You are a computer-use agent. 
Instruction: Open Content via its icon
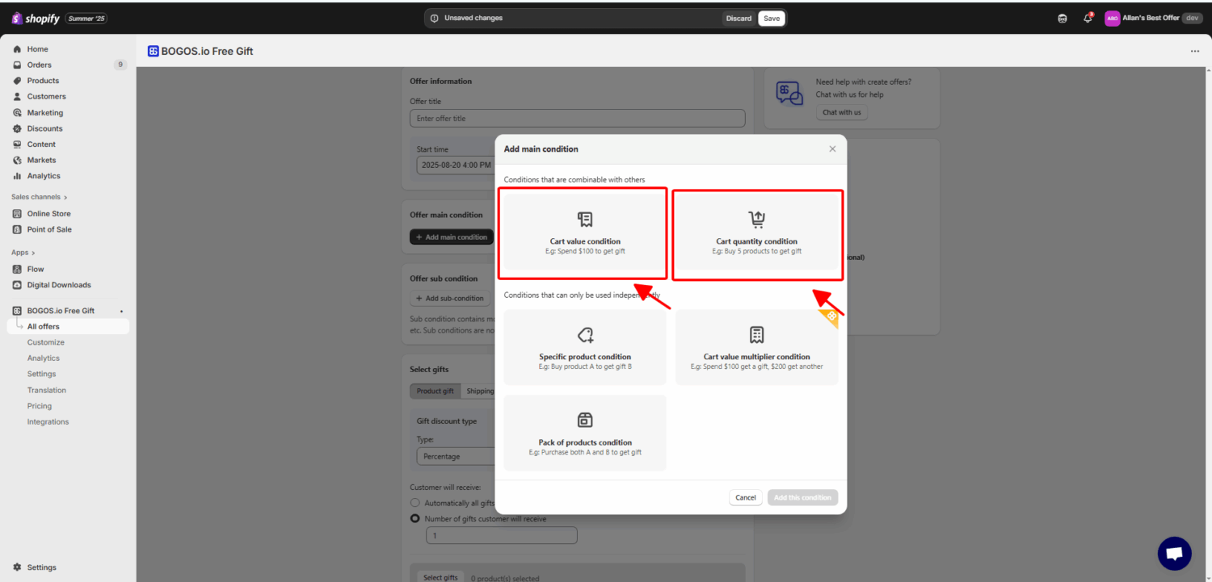point(17,144)
